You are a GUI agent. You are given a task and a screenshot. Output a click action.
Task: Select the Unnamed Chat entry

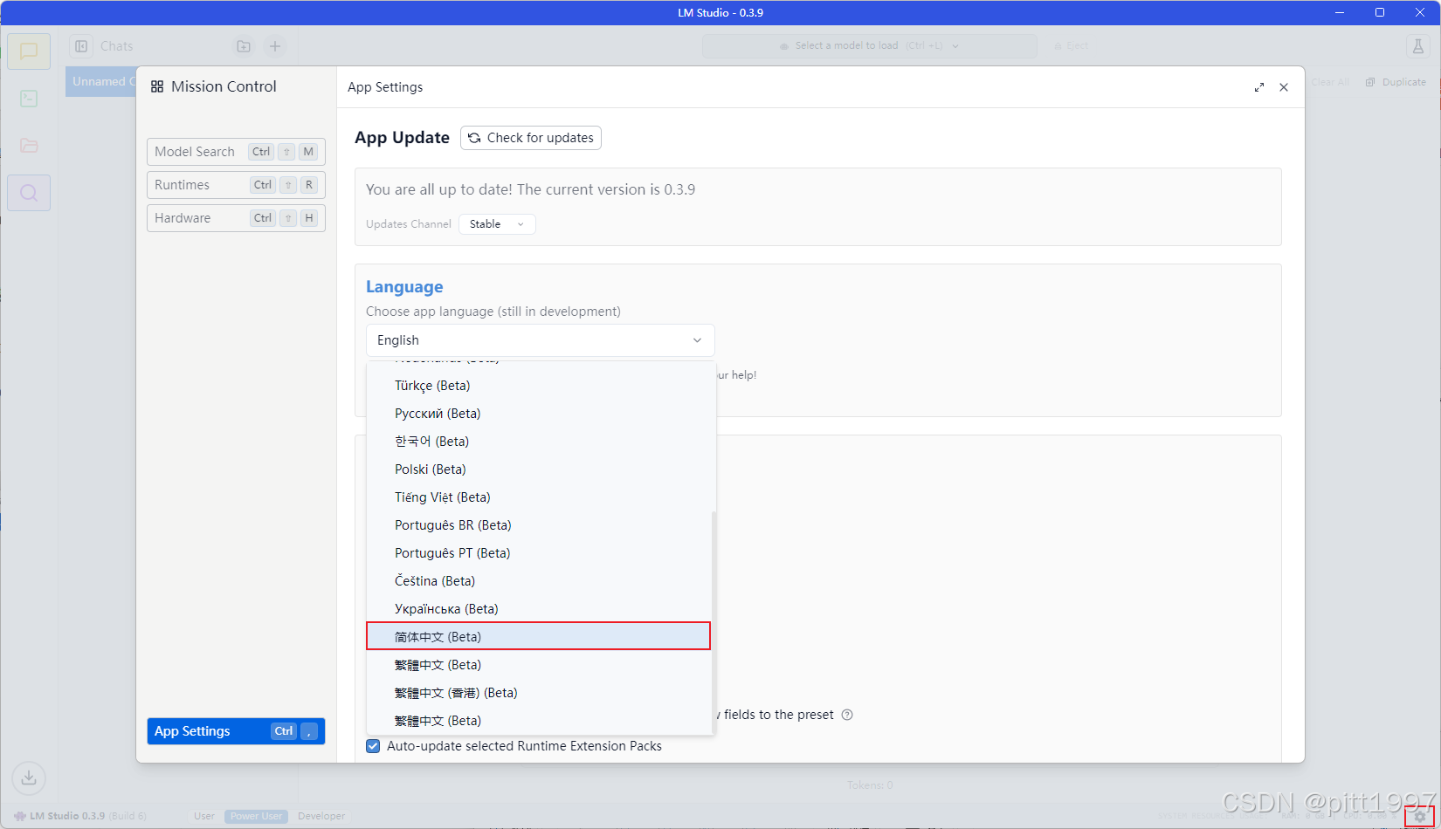click(101, 81)
